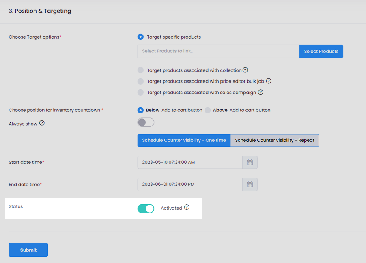Click the Select Products button

[x=321, y=52]
